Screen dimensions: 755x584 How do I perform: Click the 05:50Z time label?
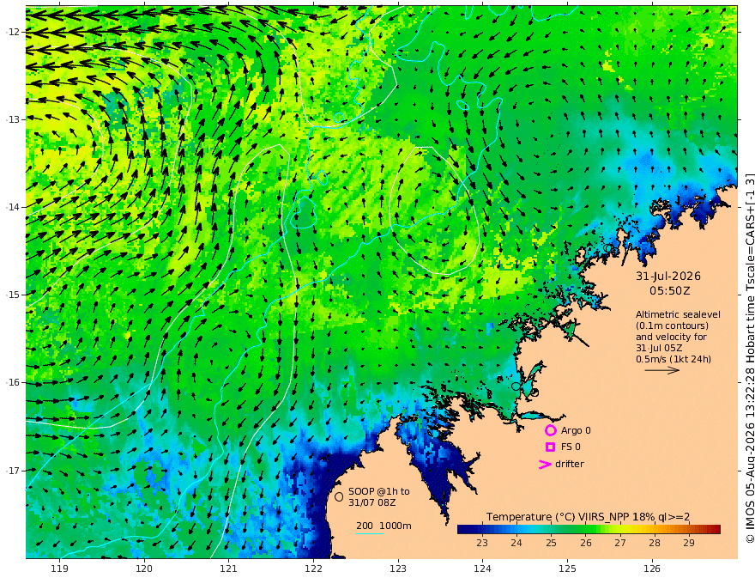670,291
